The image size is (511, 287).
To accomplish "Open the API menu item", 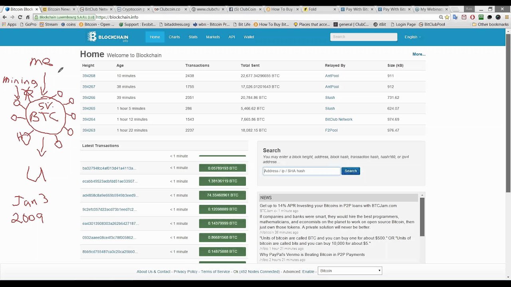I will 232,37.
